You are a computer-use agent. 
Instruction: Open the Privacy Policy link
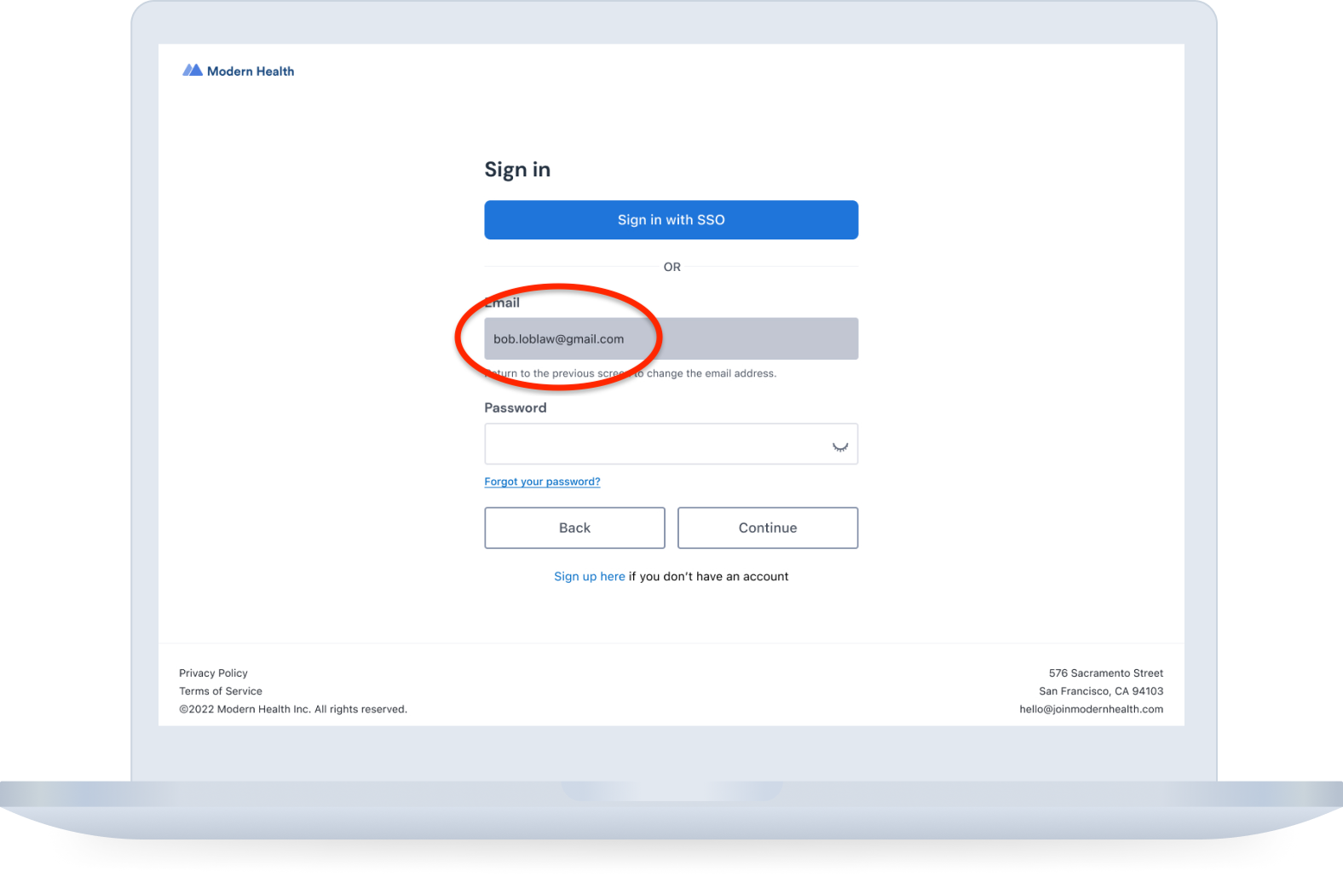click(213, 673)
